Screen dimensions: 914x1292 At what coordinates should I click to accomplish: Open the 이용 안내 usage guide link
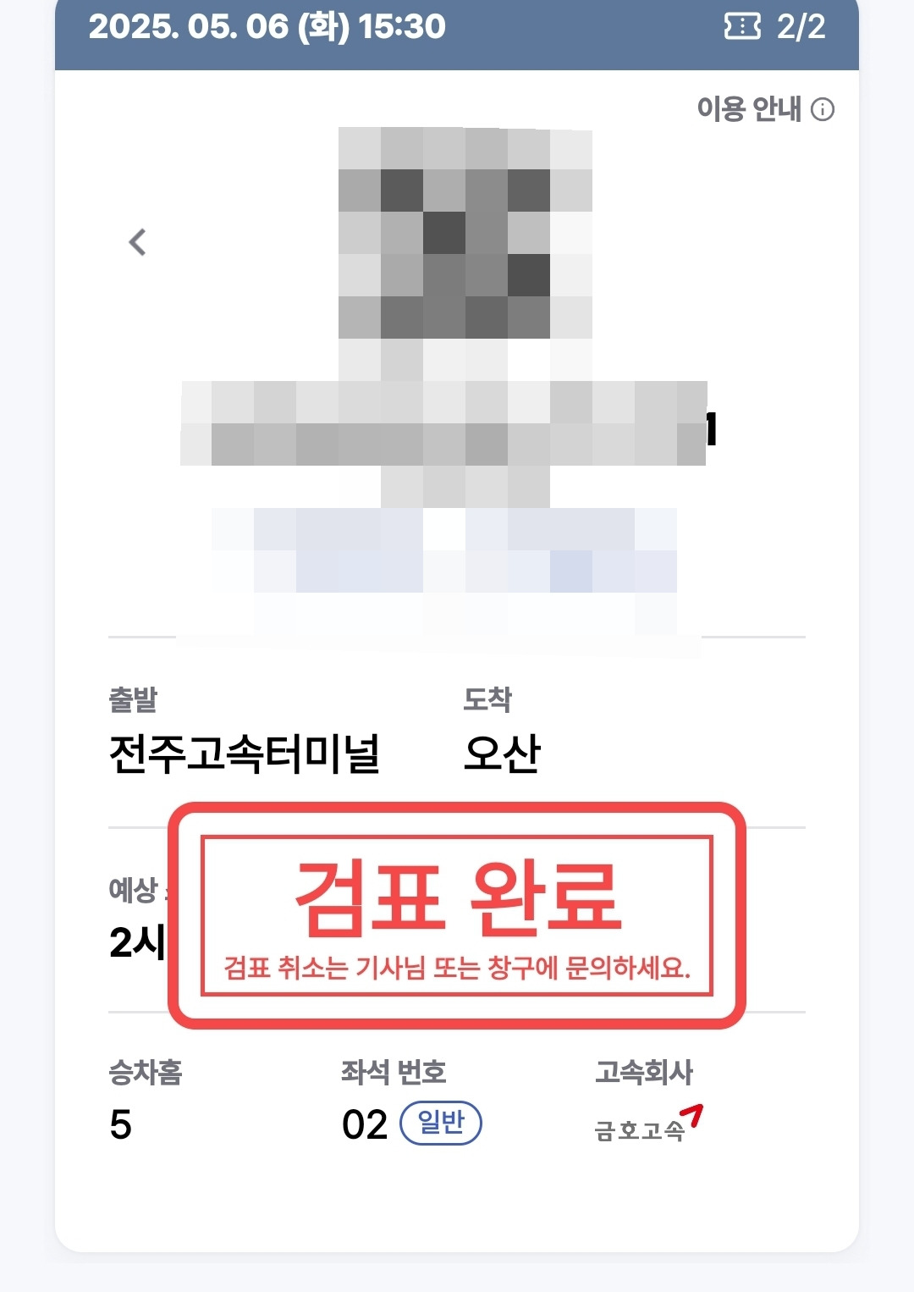(x=765, y=109)
